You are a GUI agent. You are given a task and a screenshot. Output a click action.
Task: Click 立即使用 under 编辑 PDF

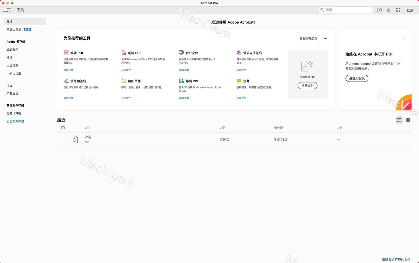(68, 70)
